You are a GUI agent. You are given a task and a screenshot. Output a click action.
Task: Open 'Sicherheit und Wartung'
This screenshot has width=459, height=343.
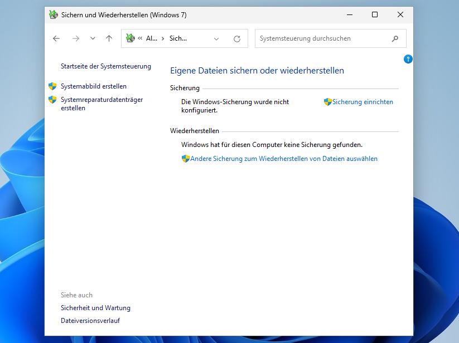click(95, 308)
